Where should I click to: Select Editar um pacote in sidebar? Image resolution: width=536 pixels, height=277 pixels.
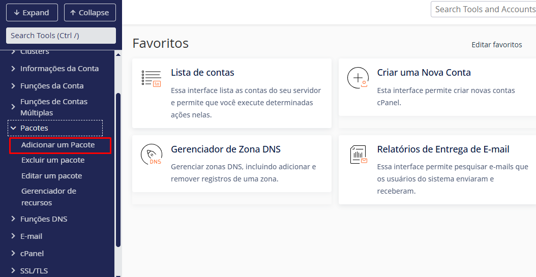point(51,176)
